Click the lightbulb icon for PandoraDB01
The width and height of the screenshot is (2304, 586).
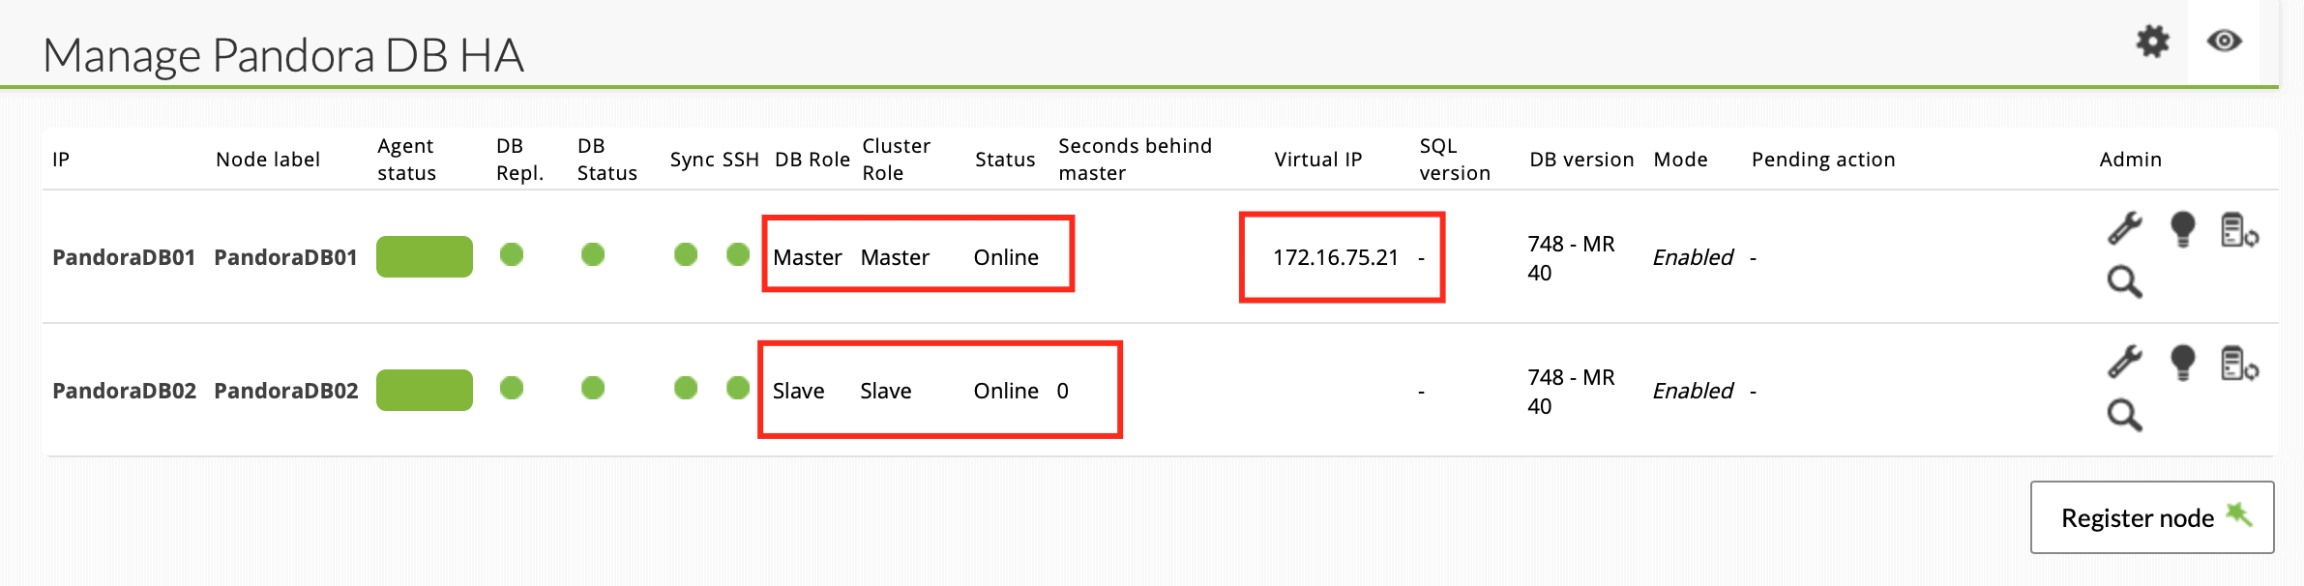pos(2183,230)
